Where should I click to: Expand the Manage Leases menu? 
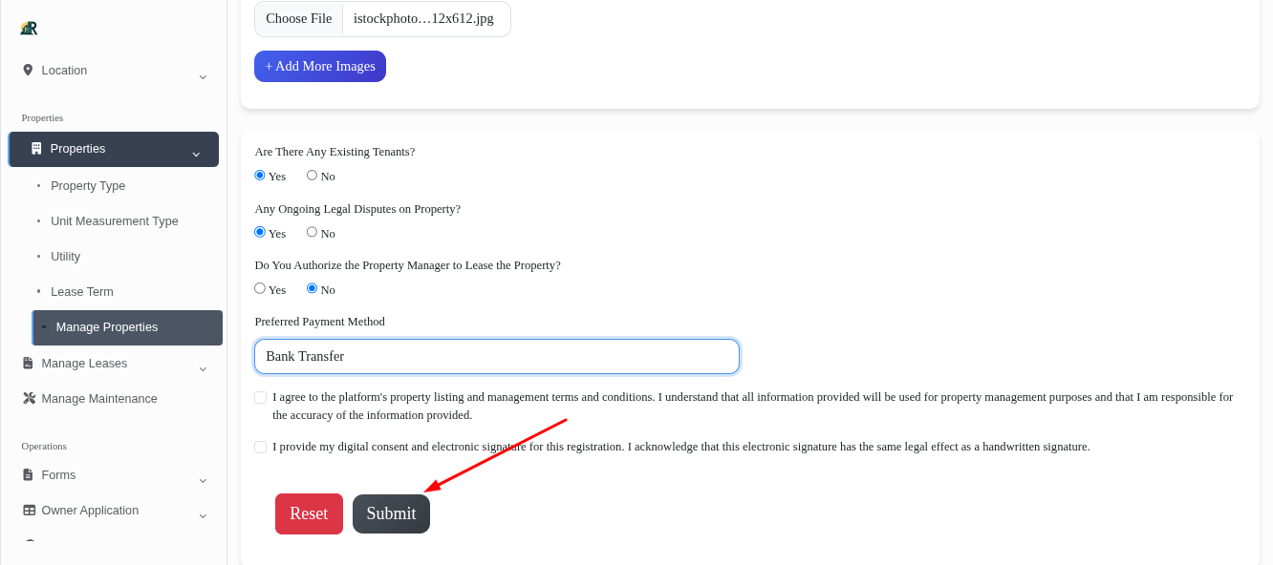point(203,368)
